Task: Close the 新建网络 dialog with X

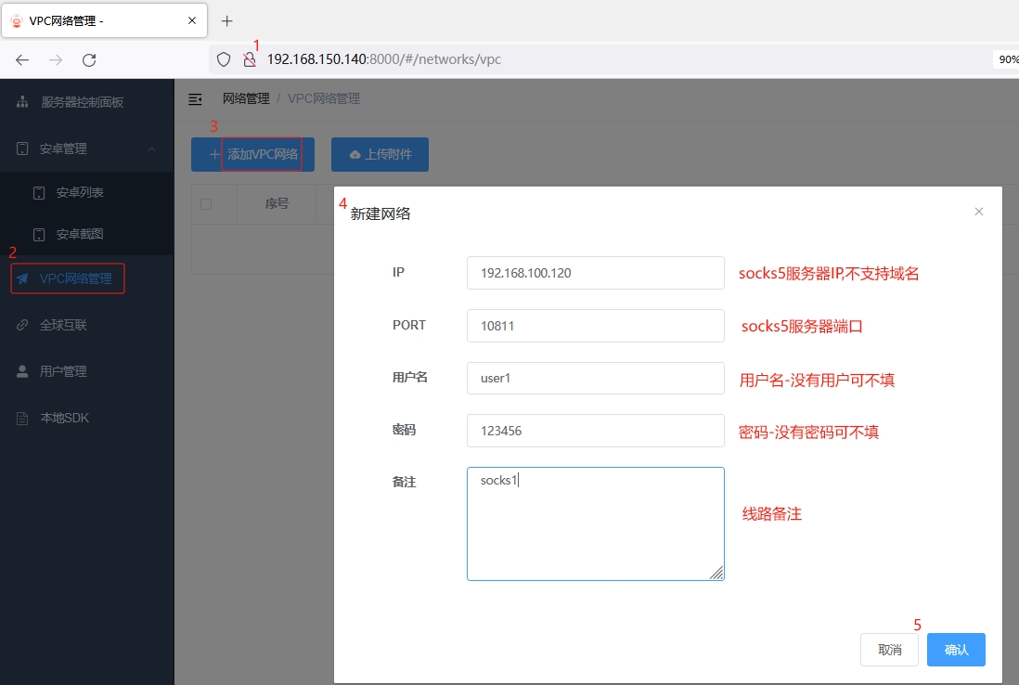Action: pos(978,212)
